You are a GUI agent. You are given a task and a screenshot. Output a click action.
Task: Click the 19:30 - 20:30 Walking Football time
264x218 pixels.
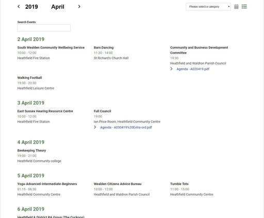pos(27,83)
